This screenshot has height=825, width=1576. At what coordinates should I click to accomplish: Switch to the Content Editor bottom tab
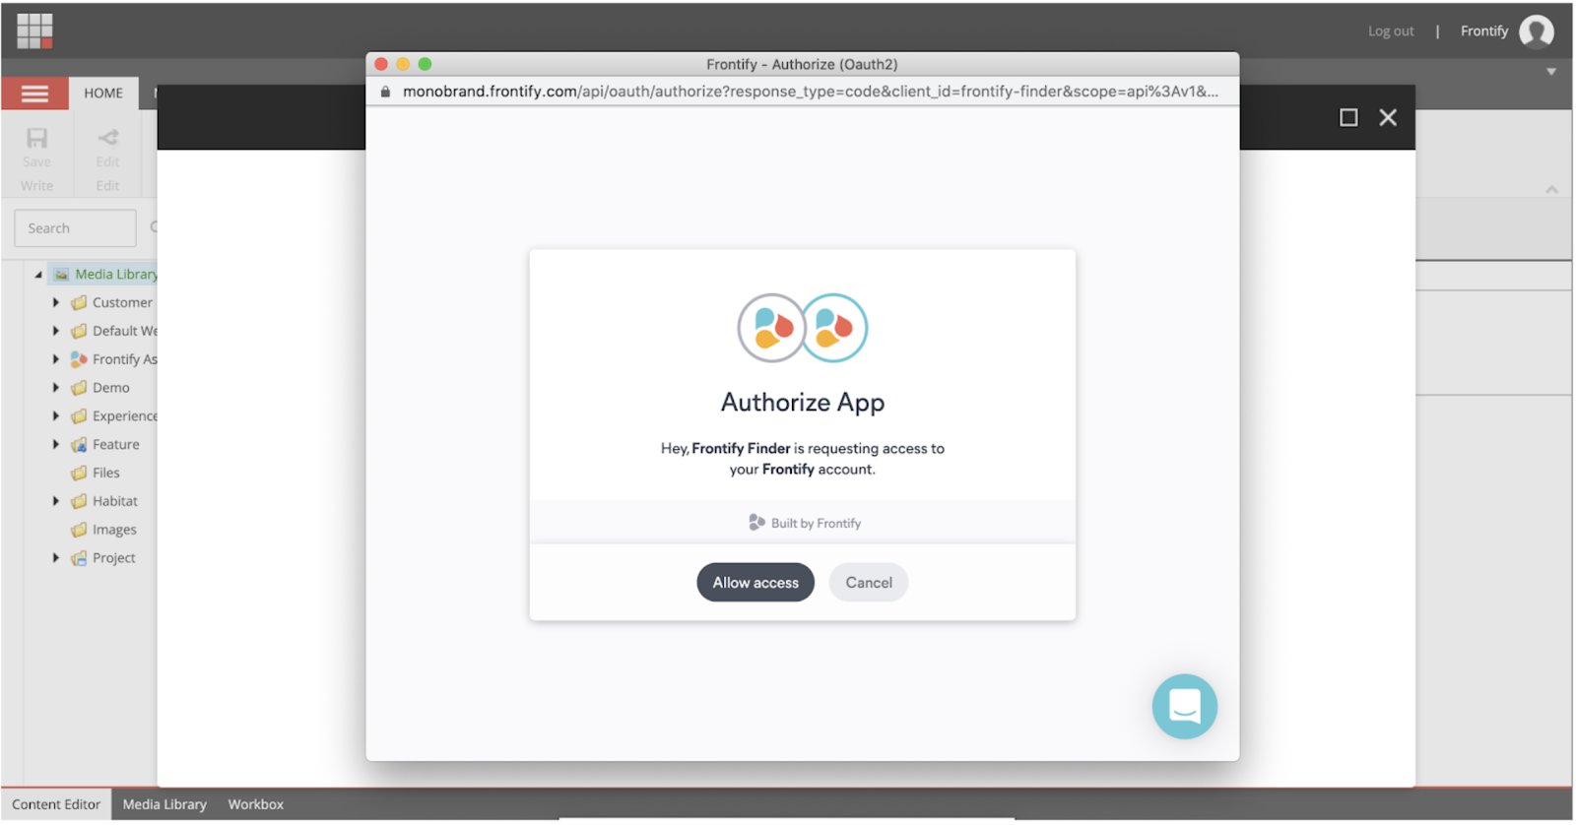click(x=56, y=805)
